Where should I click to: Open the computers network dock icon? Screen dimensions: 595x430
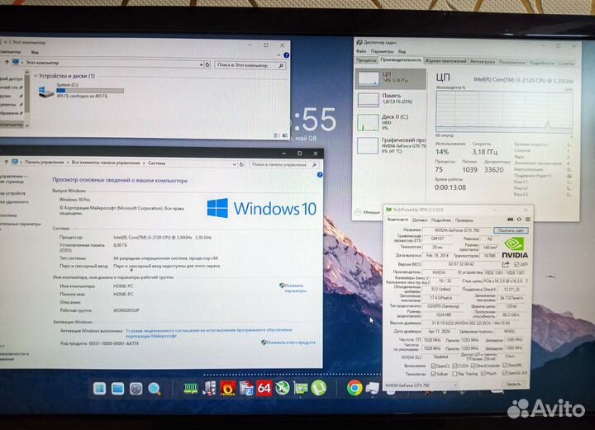tap(209, 389)
